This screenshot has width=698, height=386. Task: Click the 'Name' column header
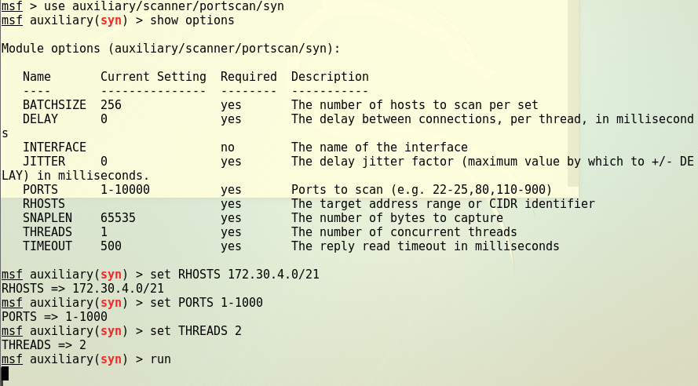coord(36,76)
